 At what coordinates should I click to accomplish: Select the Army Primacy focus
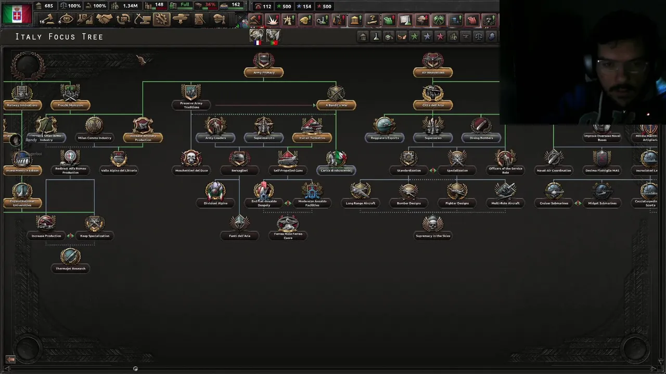pos(264,65)
